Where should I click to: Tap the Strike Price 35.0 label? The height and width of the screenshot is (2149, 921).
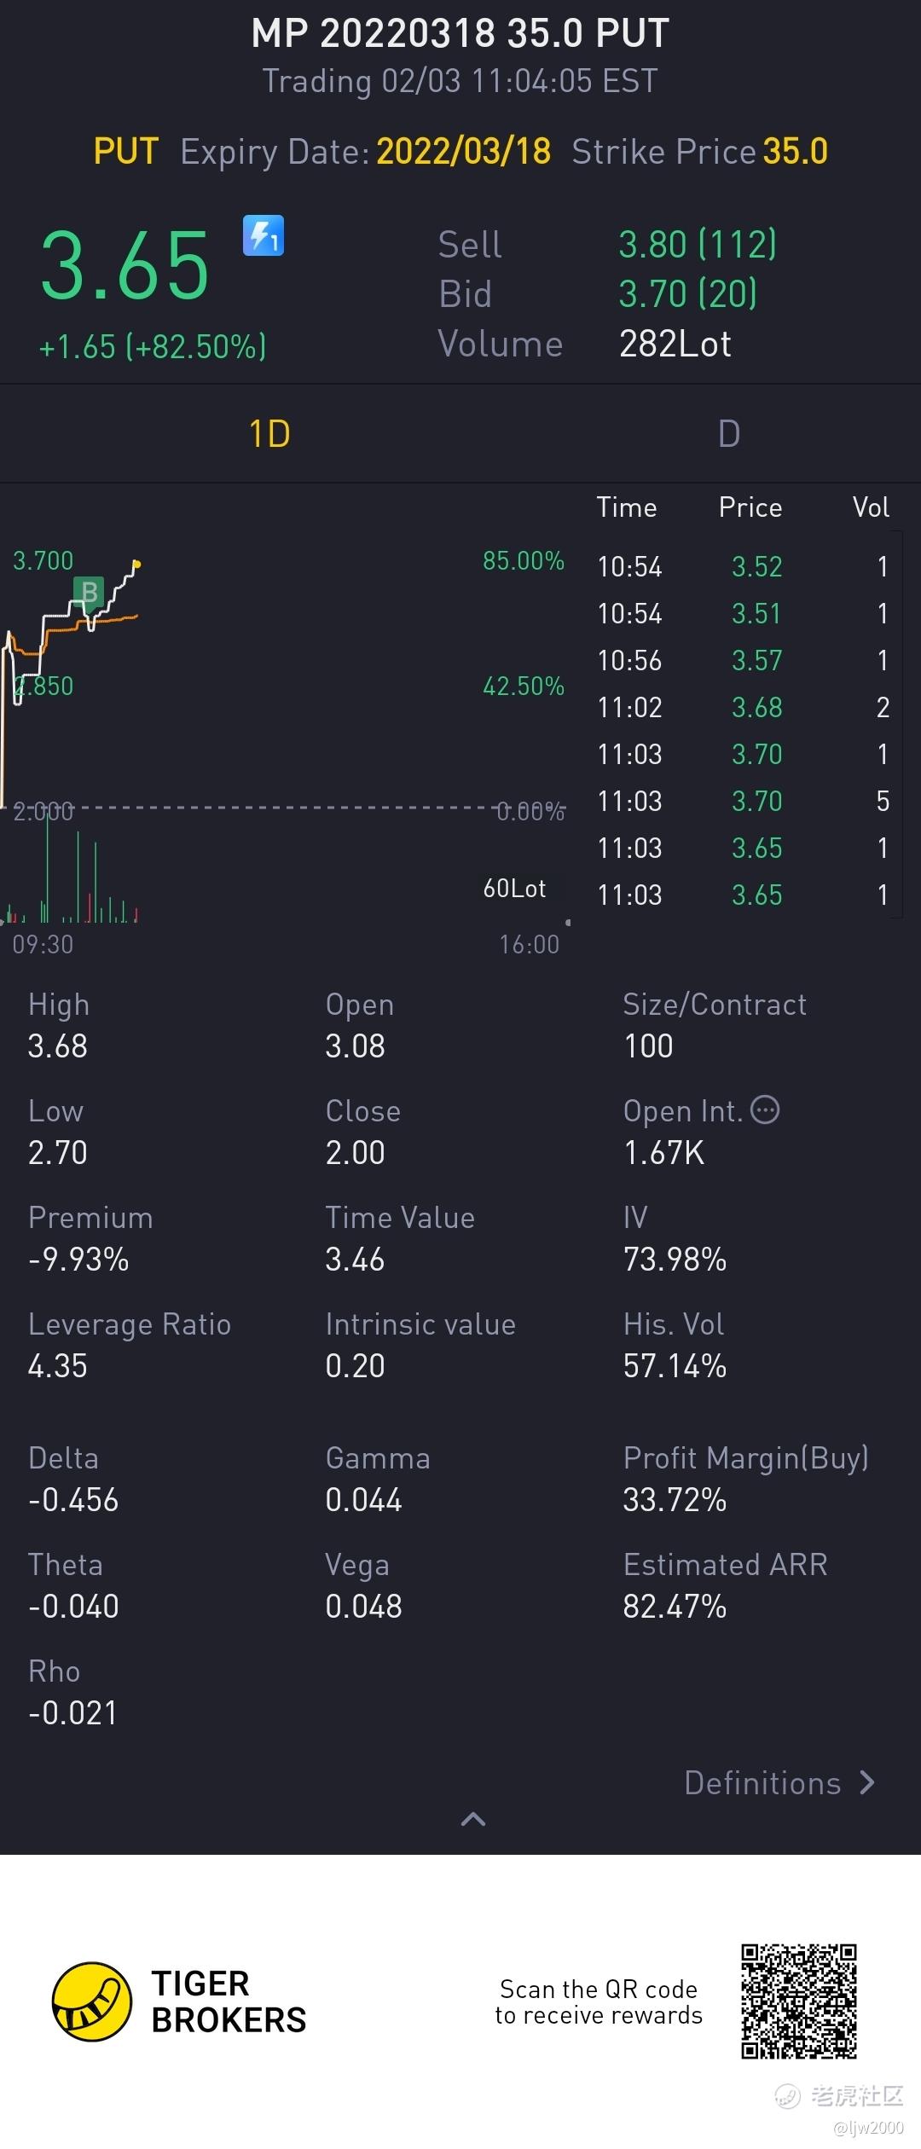(x=699, y=152)
